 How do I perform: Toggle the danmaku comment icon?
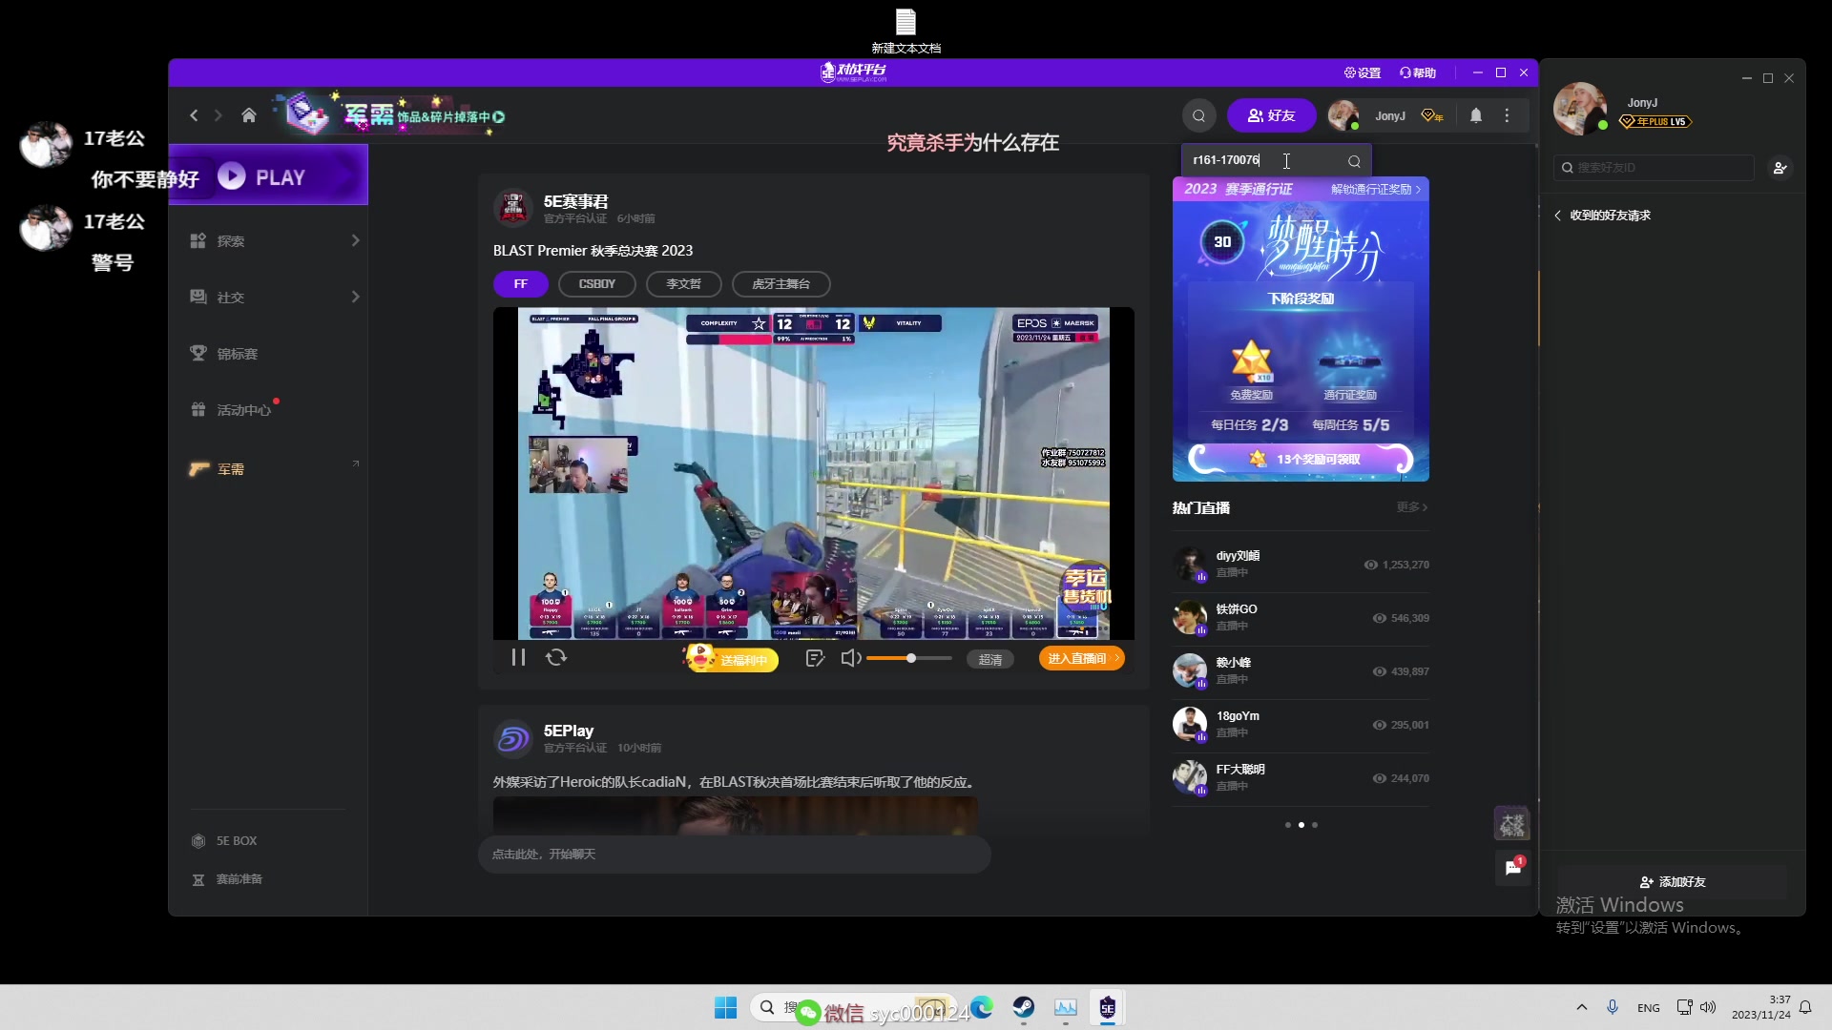815,658
